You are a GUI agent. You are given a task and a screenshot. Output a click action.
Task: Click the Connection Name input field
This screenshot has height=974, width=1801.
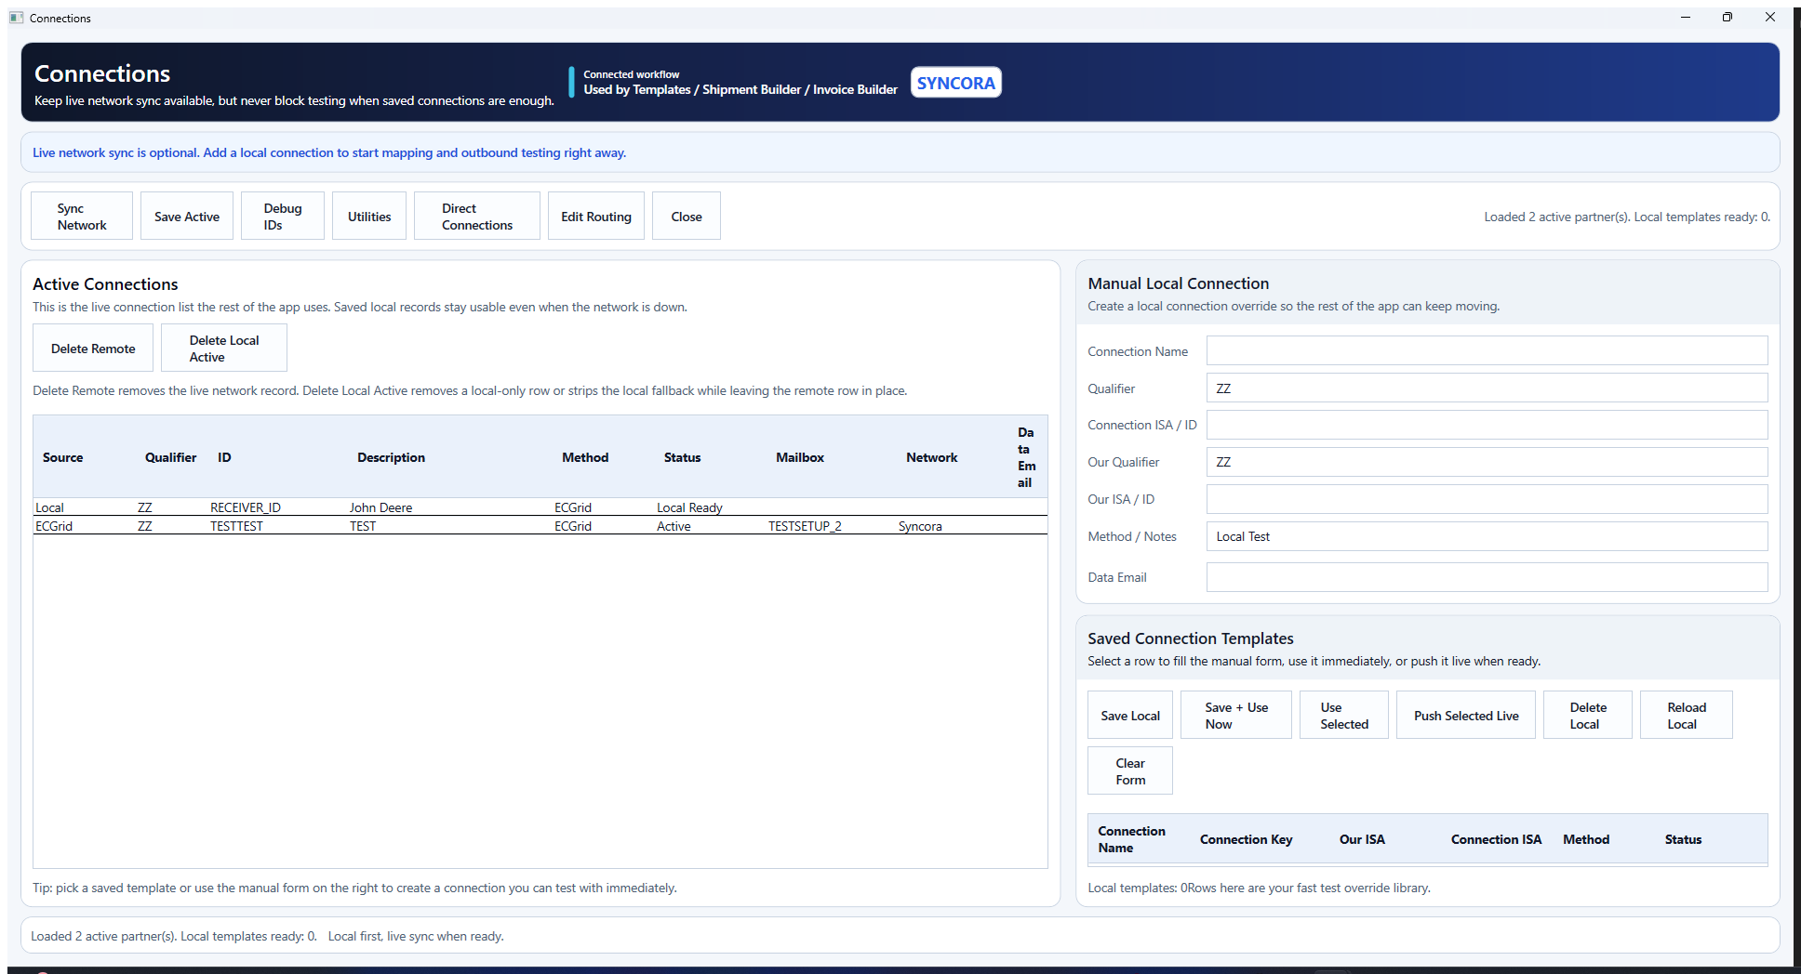(x=1486, y=351)
